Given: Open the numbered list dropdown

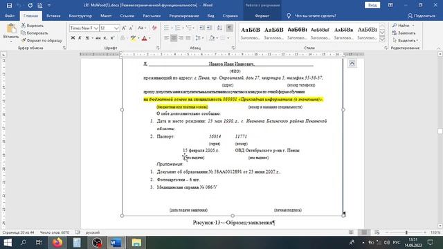Looking at the screenshot, I should coord(183,28).
